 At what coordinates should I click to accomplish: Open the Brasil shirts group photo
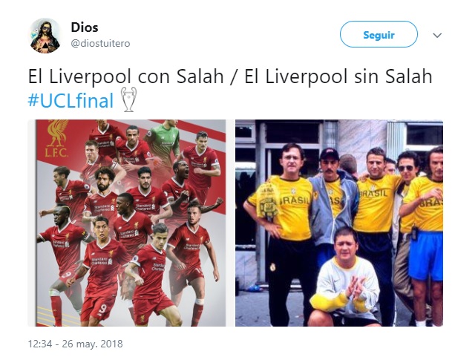[339, 223]
